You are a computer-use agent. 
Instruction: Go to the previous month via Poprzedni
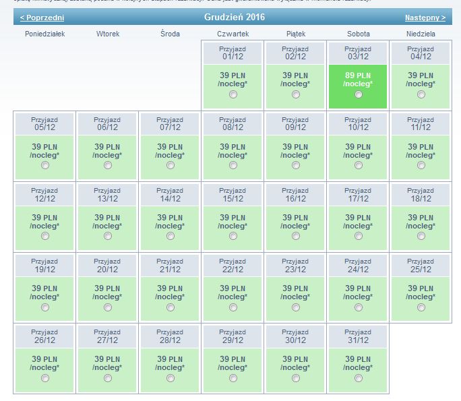coord(42,18)
